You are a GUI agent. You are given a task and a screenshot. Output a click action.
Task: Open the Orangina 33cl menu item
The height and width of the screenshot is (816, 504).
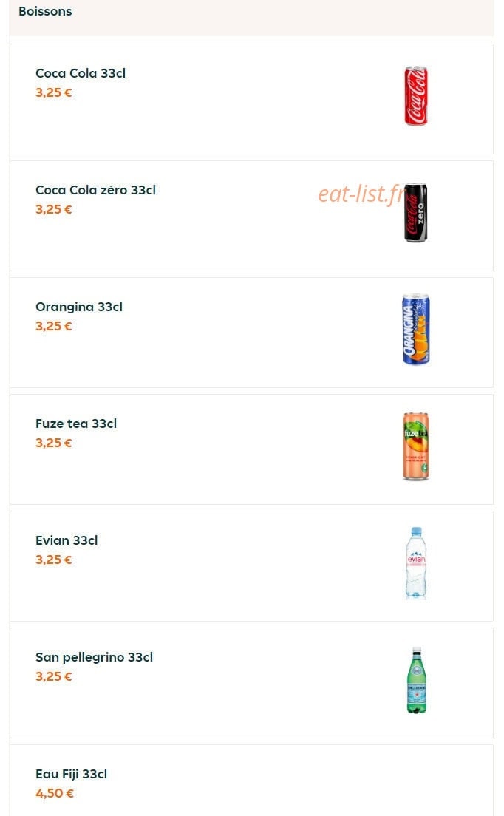[x=251, y=333]
